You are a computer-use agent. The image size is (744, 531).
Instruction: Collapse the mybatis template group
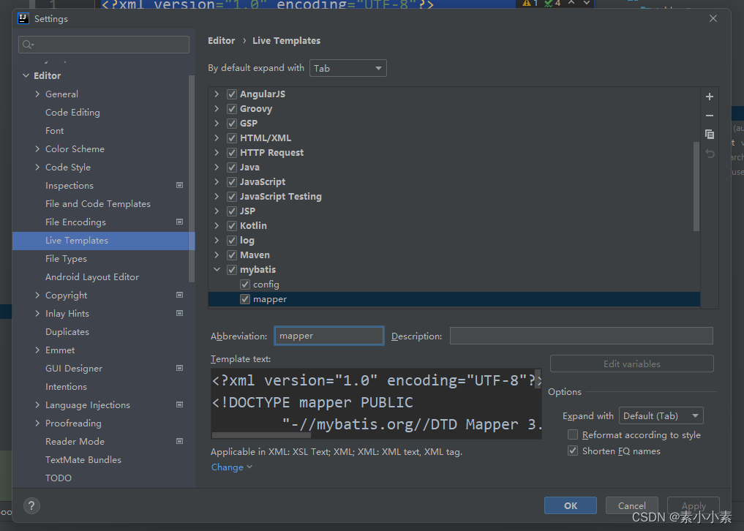217,270
